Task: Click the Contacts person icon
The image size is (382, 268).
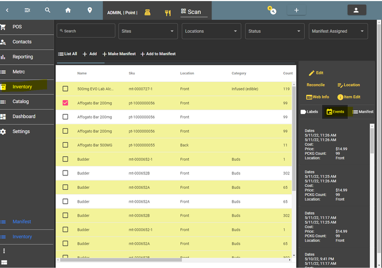Action: coord(3,42)
